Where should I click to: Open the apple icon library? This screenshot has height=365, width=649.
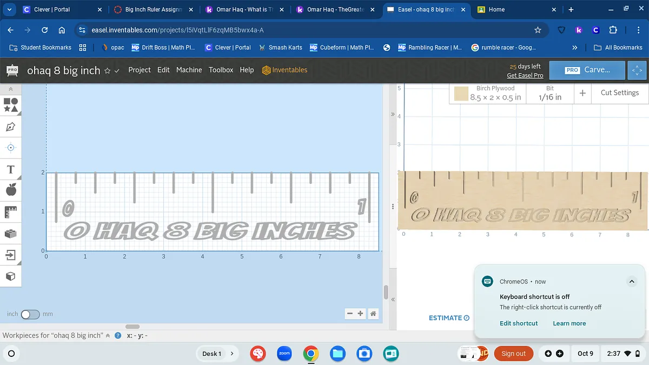(11, 190)
